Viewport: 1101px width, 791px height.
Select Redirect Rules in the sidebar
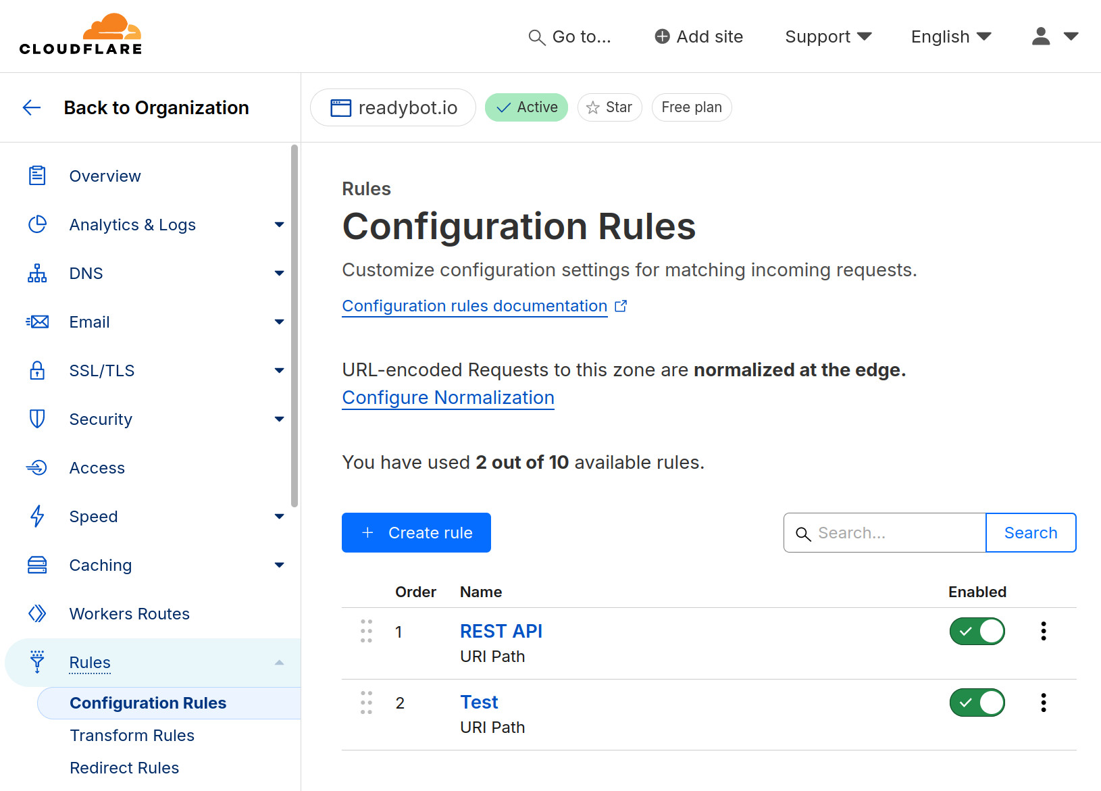124,767
